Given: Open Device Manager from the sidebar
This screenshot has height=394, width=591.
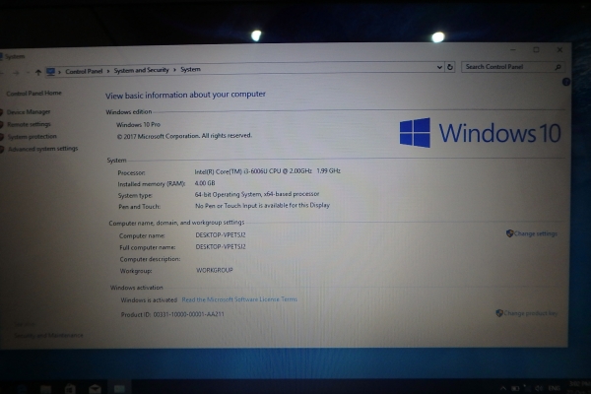Looking at the screenshot, I should tap(29, 112).
